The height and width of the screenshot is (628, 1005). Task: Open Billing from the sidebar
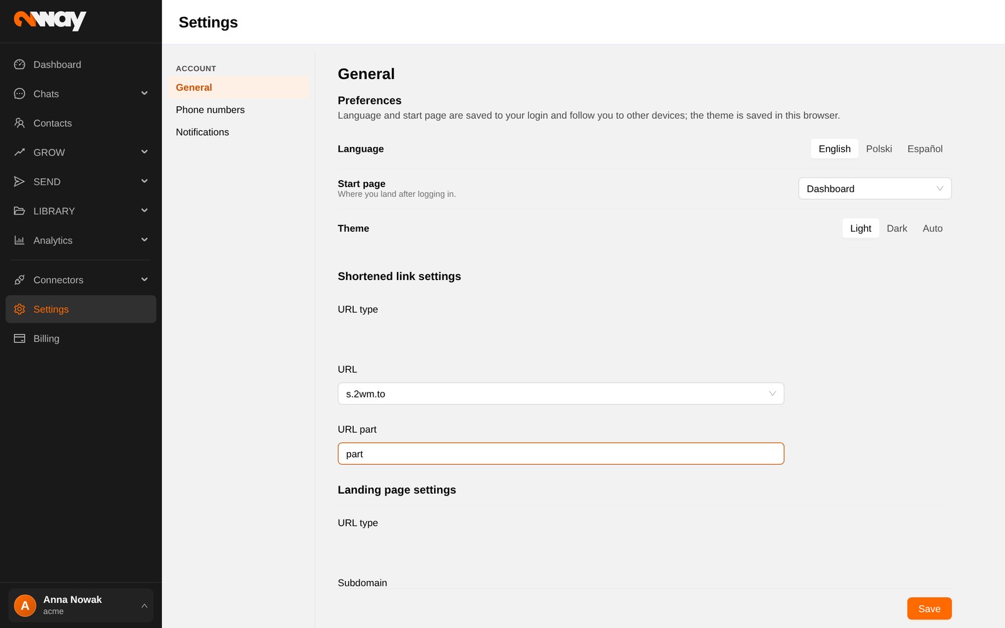click(x=81, y=338)
